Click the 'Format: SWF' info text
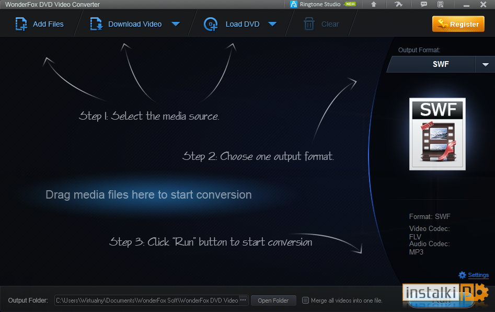495x312 pixels. pos(430,217)
